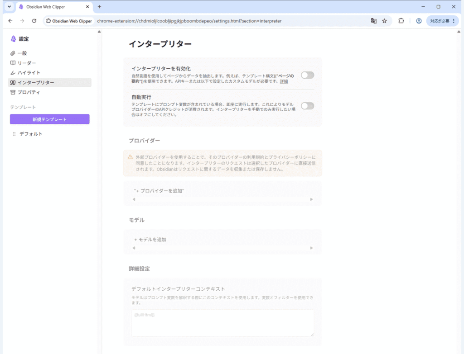This screenshot has width=464, height=354.
Task: Open the tab search dropdown arrow
Action: click(9, 6)
